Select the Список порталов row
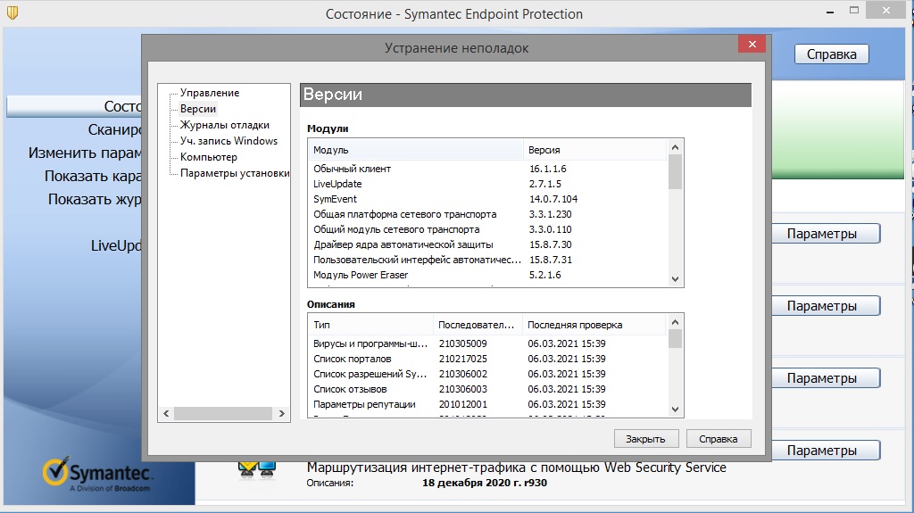The width and height of the screenshot is (914, 513). (x=488, y=359)
